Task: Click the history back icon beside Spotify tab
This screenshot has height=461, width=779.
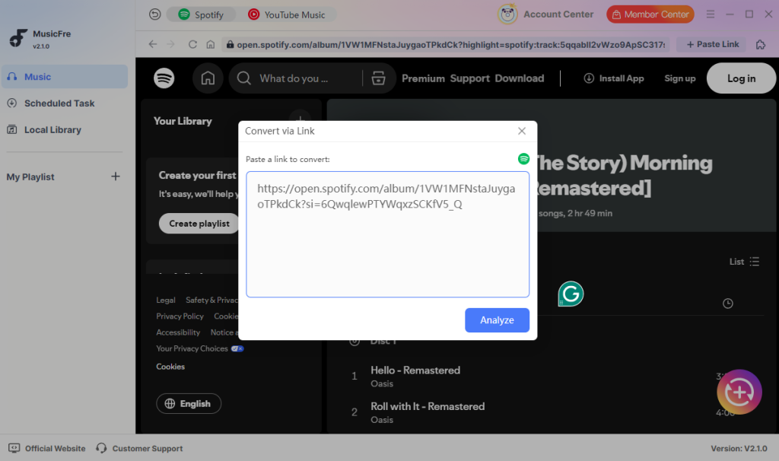Action: point(155,14)
